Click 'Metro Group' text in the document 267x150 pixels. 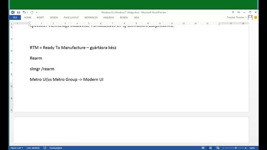click(x=65, y=80)
